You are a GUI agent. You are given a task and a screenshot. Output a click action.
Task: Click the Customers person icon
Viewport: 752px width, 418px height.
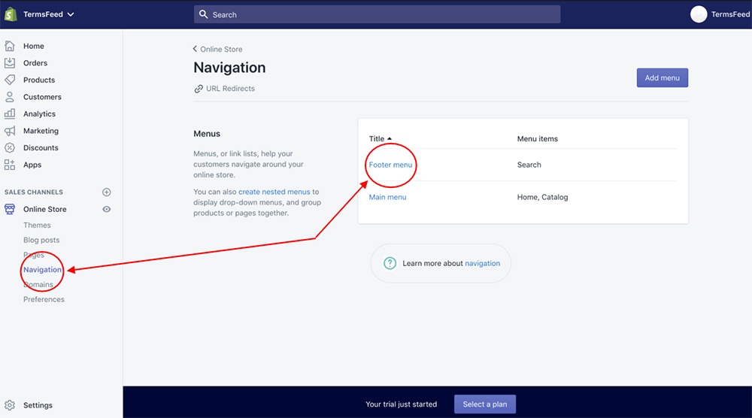[x=10, y=97]
